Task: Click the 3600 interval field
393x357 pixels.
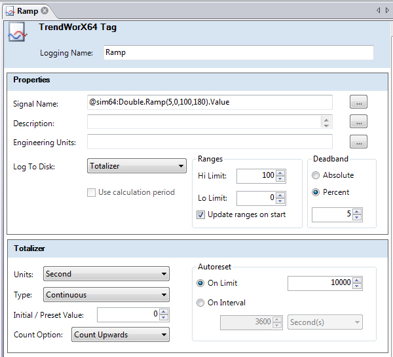Action: pyautogui.click(x=246, y=322)
